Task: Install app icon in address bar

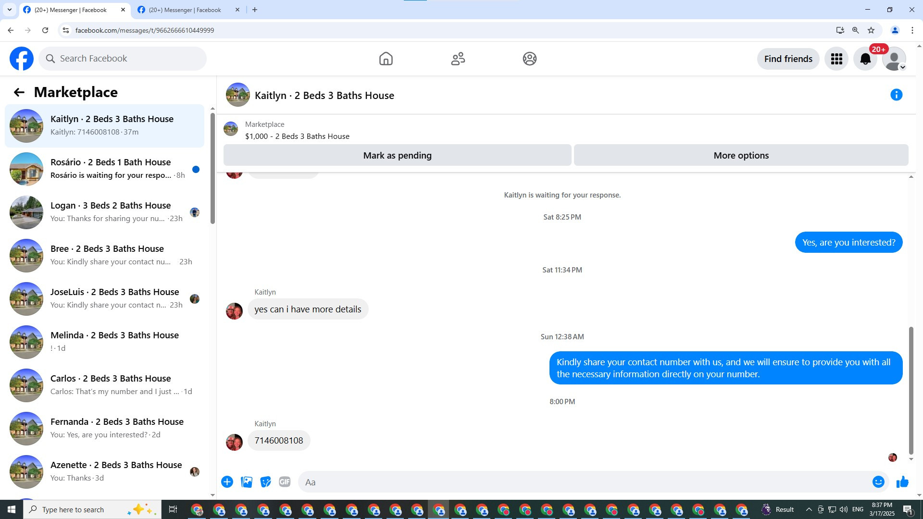Action: point(840,30)
